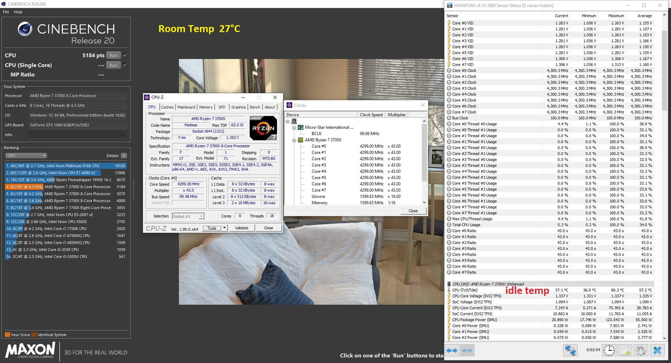Click the Clocks window vertical scrollbar
The width and height of the screenshot is (671, 363).
pos(424,161)
